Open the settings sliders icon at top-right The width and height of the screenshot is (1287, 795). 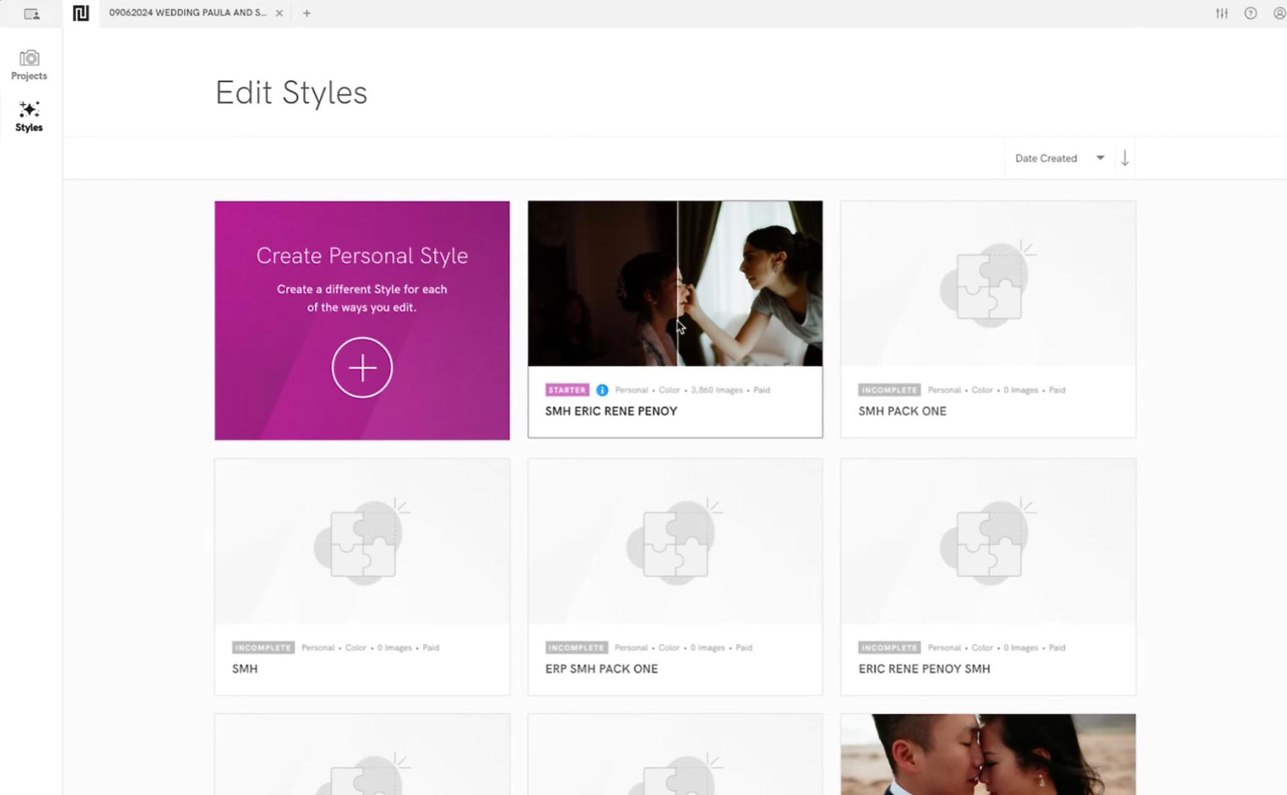pyautogui.click(x=1221, y=13)
